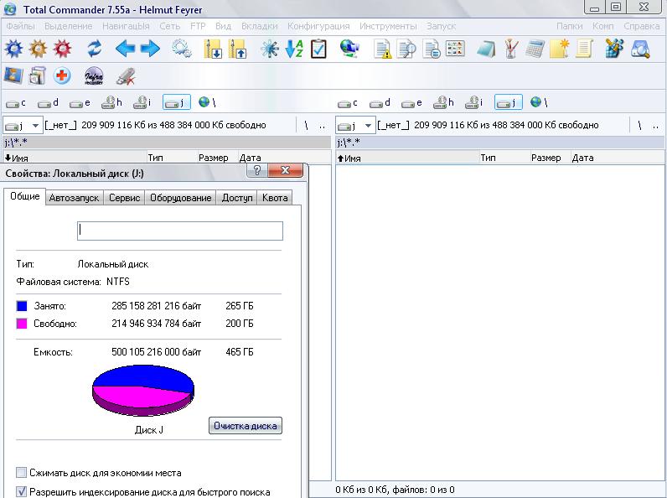Open the right panel drive j dropdown
Viewport: 667px width, 498px height.
click(x=368, y=126)
